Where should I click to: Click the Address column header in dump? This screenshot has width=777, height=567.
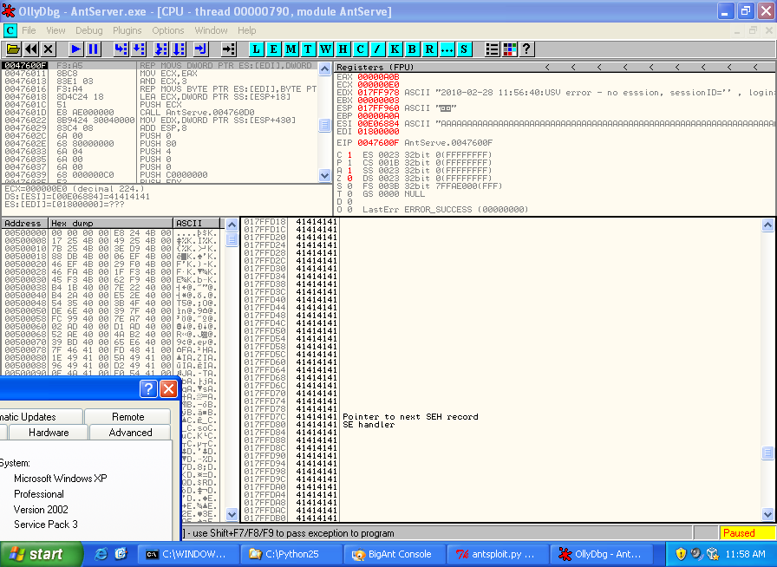click(x=24, y=223)
